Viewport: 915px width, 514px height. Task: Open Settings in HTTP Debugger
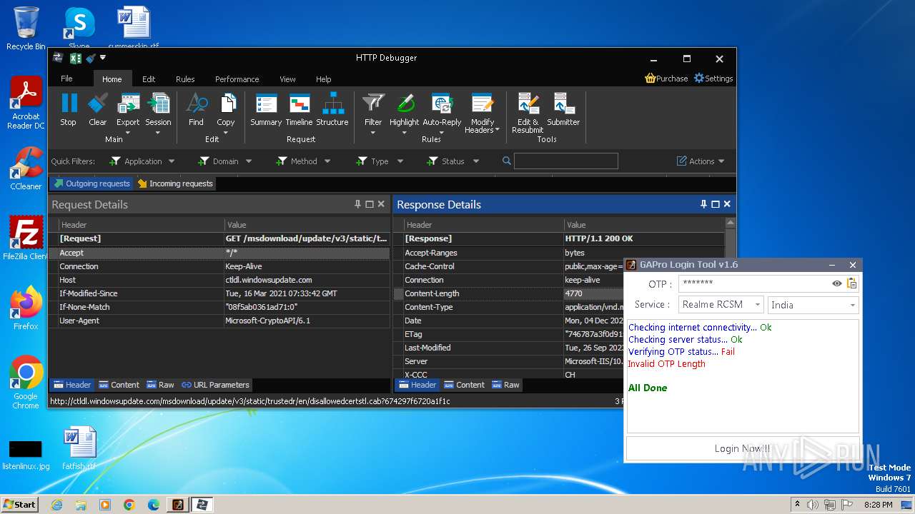point(713,79)
